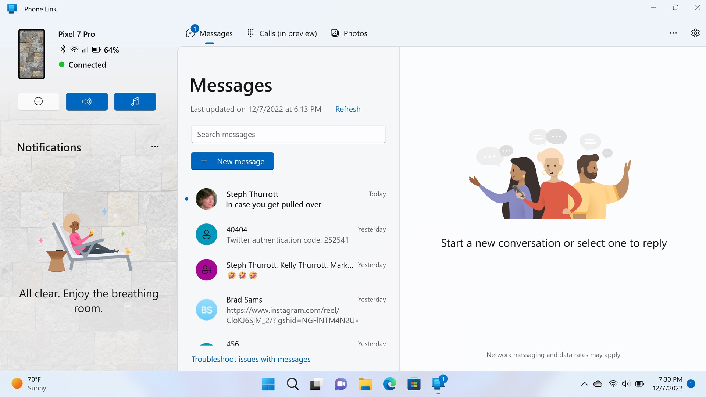
Task: Open Microsoft Edge from taskbar
Action: click(x=389, y=384)
